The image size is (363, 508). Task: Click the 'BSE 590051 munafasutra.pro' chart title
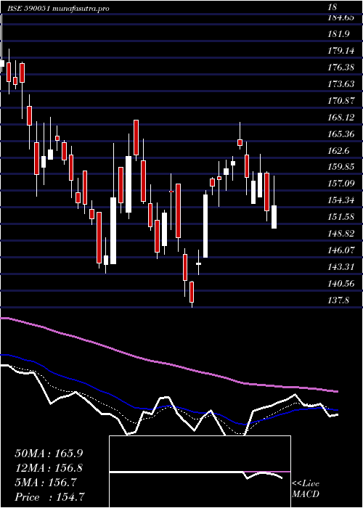(x=58, y=8)
